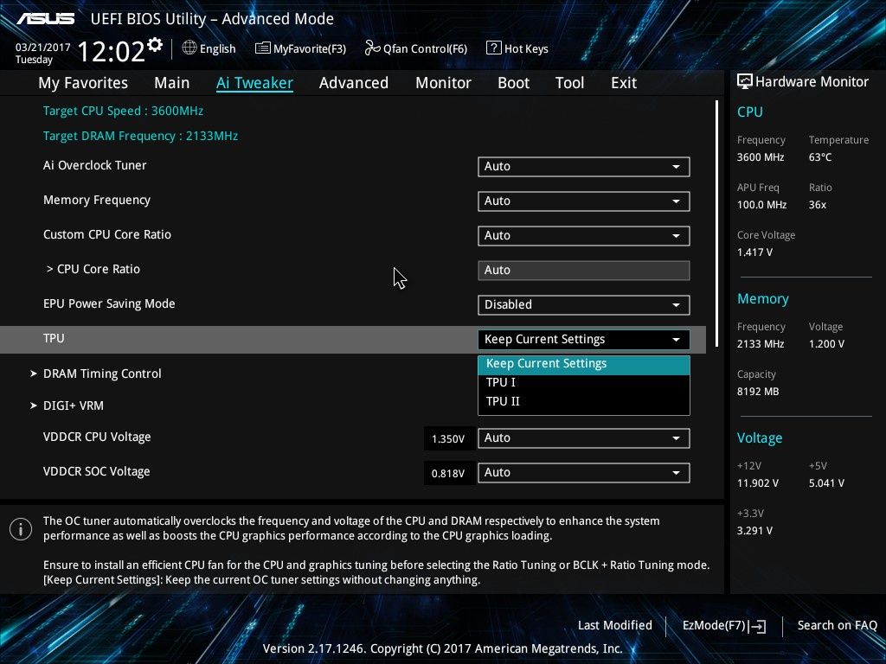
Task: Switch to My Favorites tab
Action: [83, 83]
